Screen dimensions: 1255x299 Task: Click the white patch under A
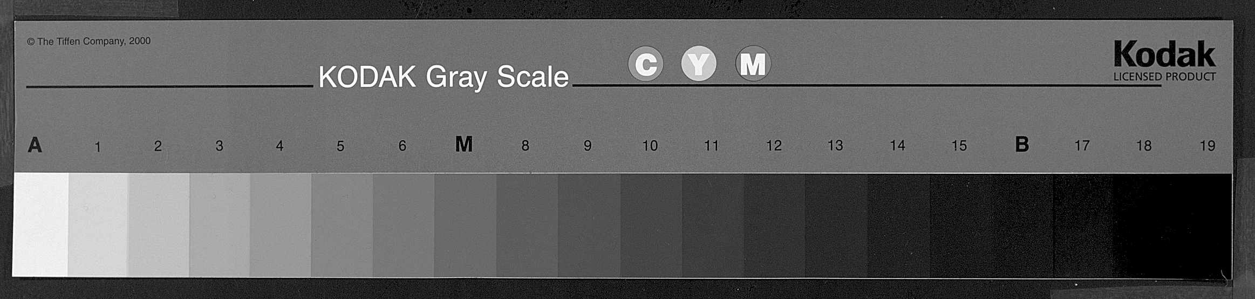coord(40,225)
